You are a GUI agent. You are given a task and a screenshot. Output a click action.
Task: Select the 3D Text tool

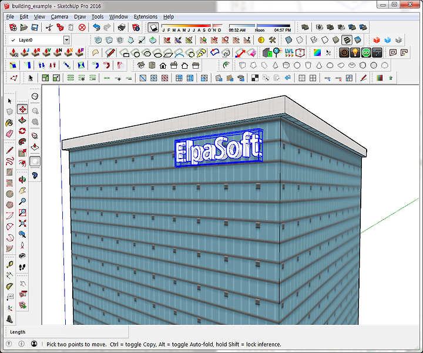click(10, 319)
